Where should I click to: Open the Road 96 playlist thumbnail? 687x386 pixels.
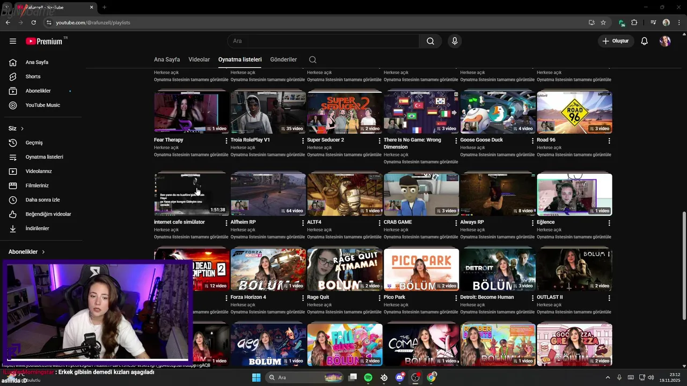pyautogui.click(x=574, y=112)
